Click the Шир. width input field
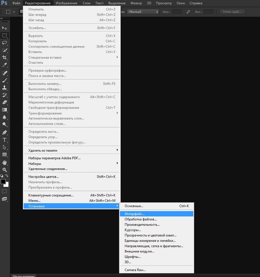This screenshot has height=277, width=260. click(177, 12)
